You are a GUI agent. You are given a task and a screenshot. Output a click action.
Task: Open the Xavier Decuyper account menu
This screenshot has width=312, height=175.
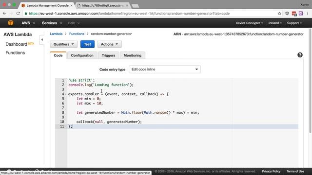point(249,23)
